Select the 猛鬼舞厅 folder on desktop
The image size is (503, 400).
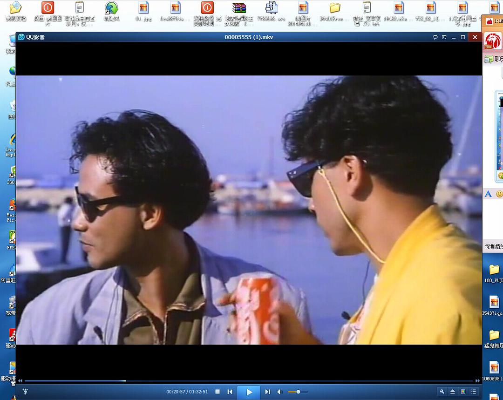click(x=494, y=339)
